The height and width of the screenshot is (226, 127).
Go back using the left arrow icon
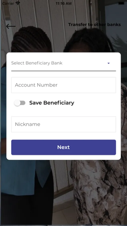click(11, 26)
